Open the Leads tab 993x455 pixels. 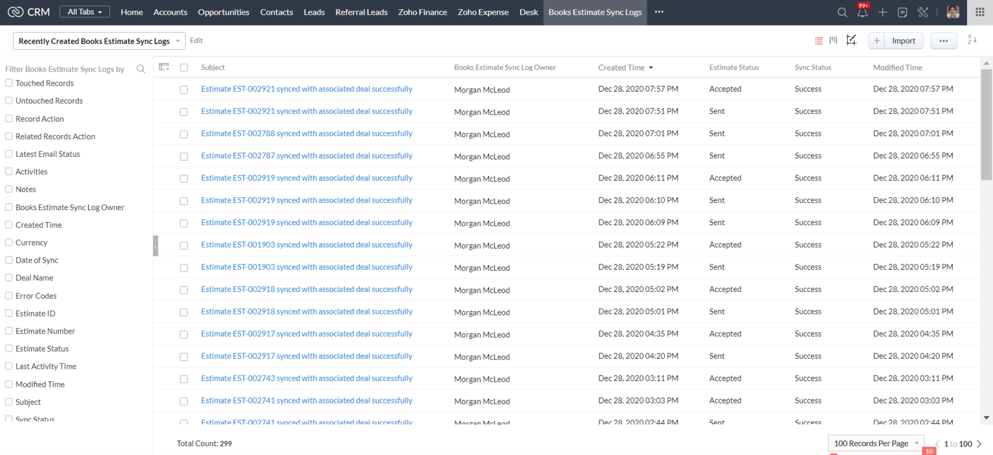pyautogui.click(x=314, y=12)
